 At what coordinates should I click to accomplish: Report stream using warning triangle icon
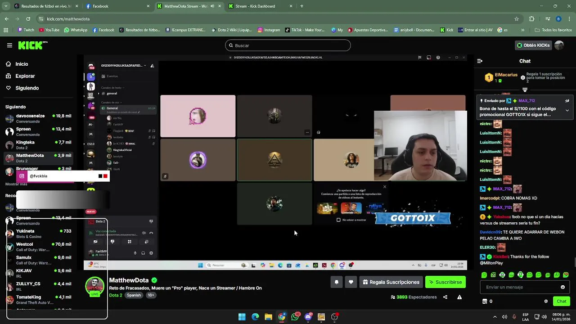coord(459,297)
